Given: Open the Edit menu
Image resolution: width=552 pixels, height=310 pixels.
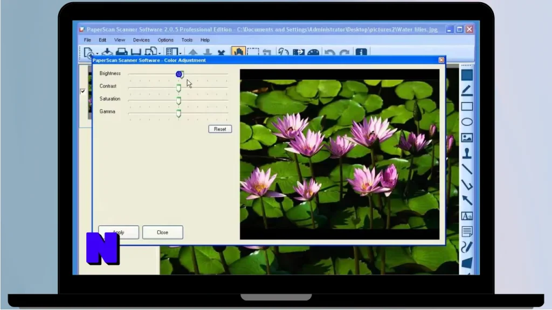Looking at the screenshot, I should (102, 40).
